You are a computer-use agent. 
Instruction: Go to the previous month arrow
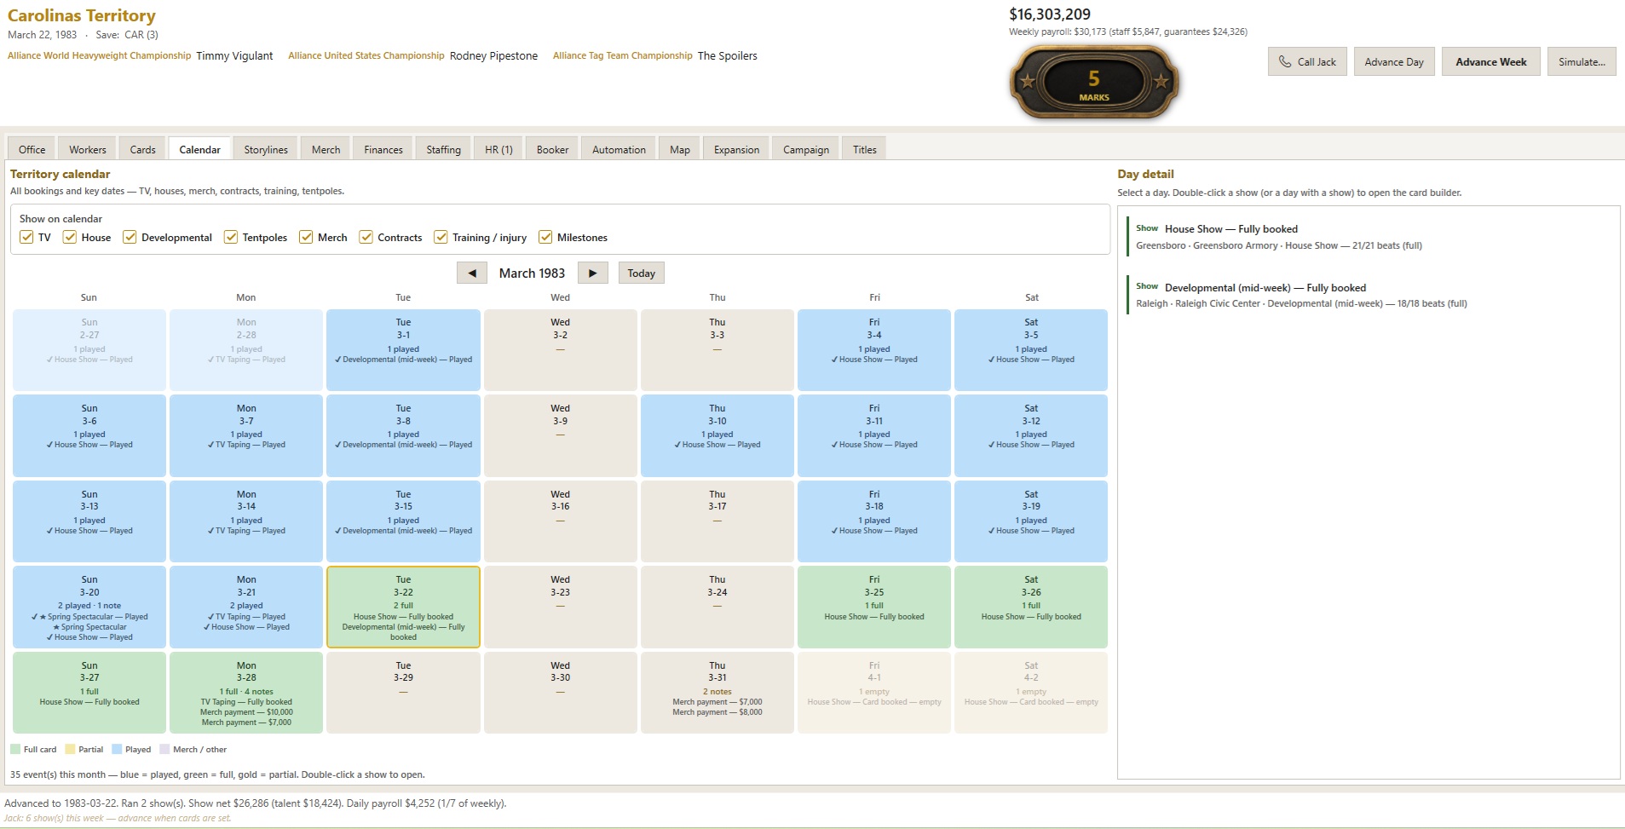click(x=471, y=273)
